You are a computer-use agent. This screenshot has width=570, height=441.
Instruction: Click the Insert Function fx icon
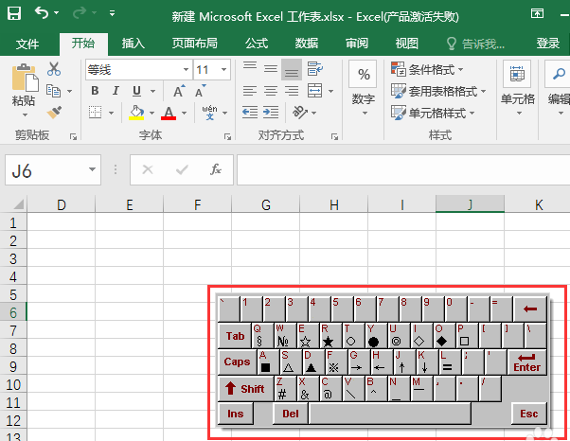pos(216,169)
